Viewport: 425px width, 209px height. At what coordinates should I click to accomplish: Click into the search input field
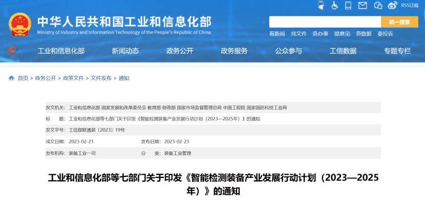(x=325, y=22)
